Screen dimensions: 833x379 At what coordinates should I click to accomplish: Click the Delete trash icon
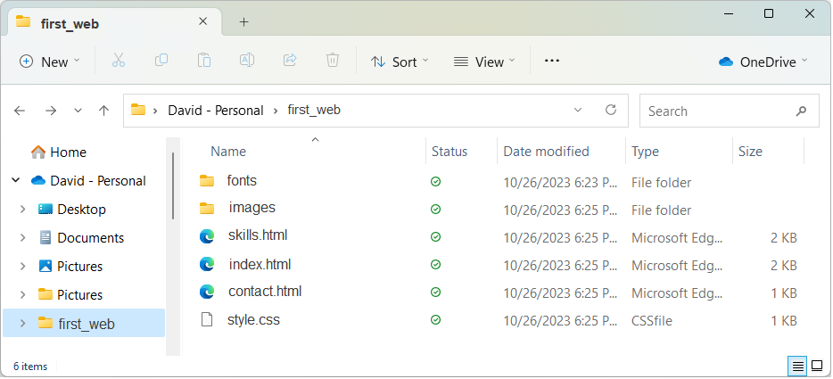tap(333, 61)
